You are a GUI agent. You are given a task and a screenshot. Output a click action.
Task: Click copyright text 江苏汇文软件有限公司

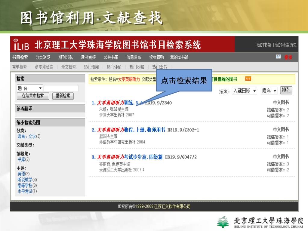point(172,206)
